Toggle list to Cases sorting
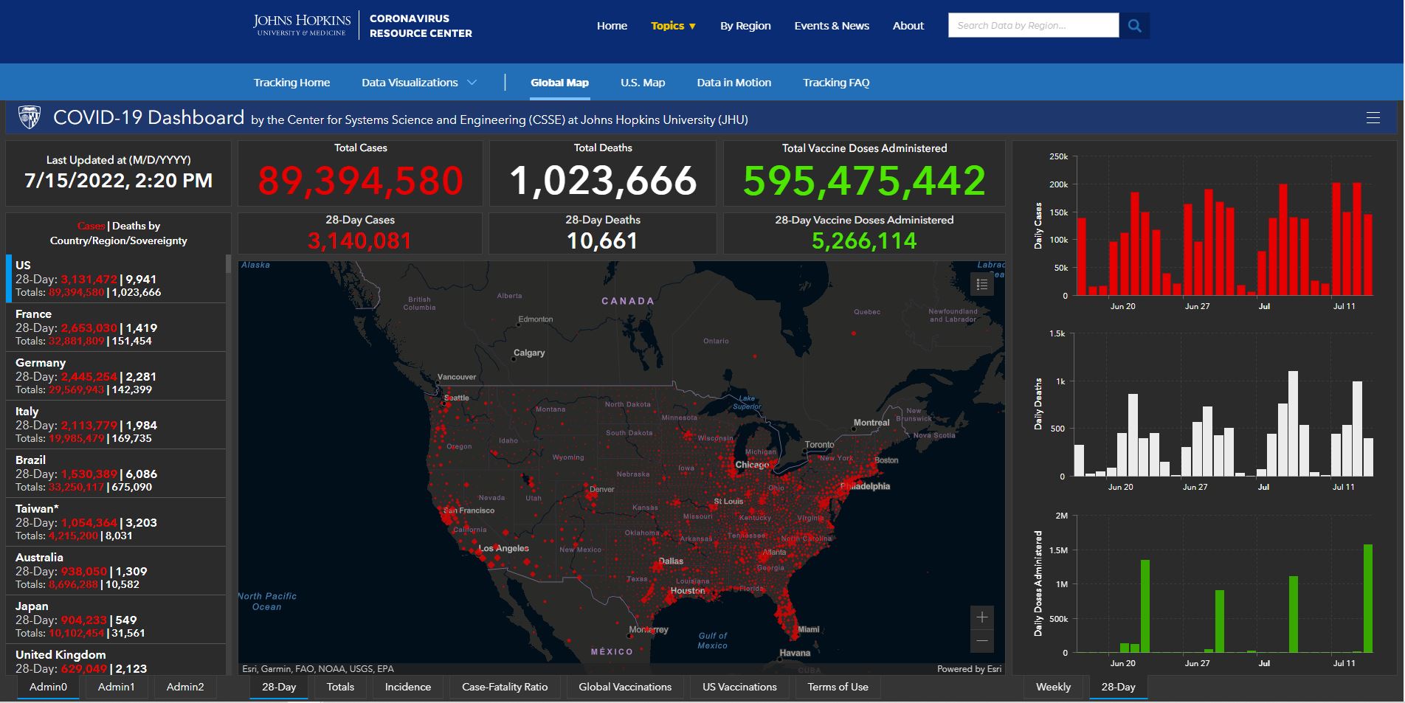The width and height of the screenshot is (1405, 703). [x=91, y=226]
